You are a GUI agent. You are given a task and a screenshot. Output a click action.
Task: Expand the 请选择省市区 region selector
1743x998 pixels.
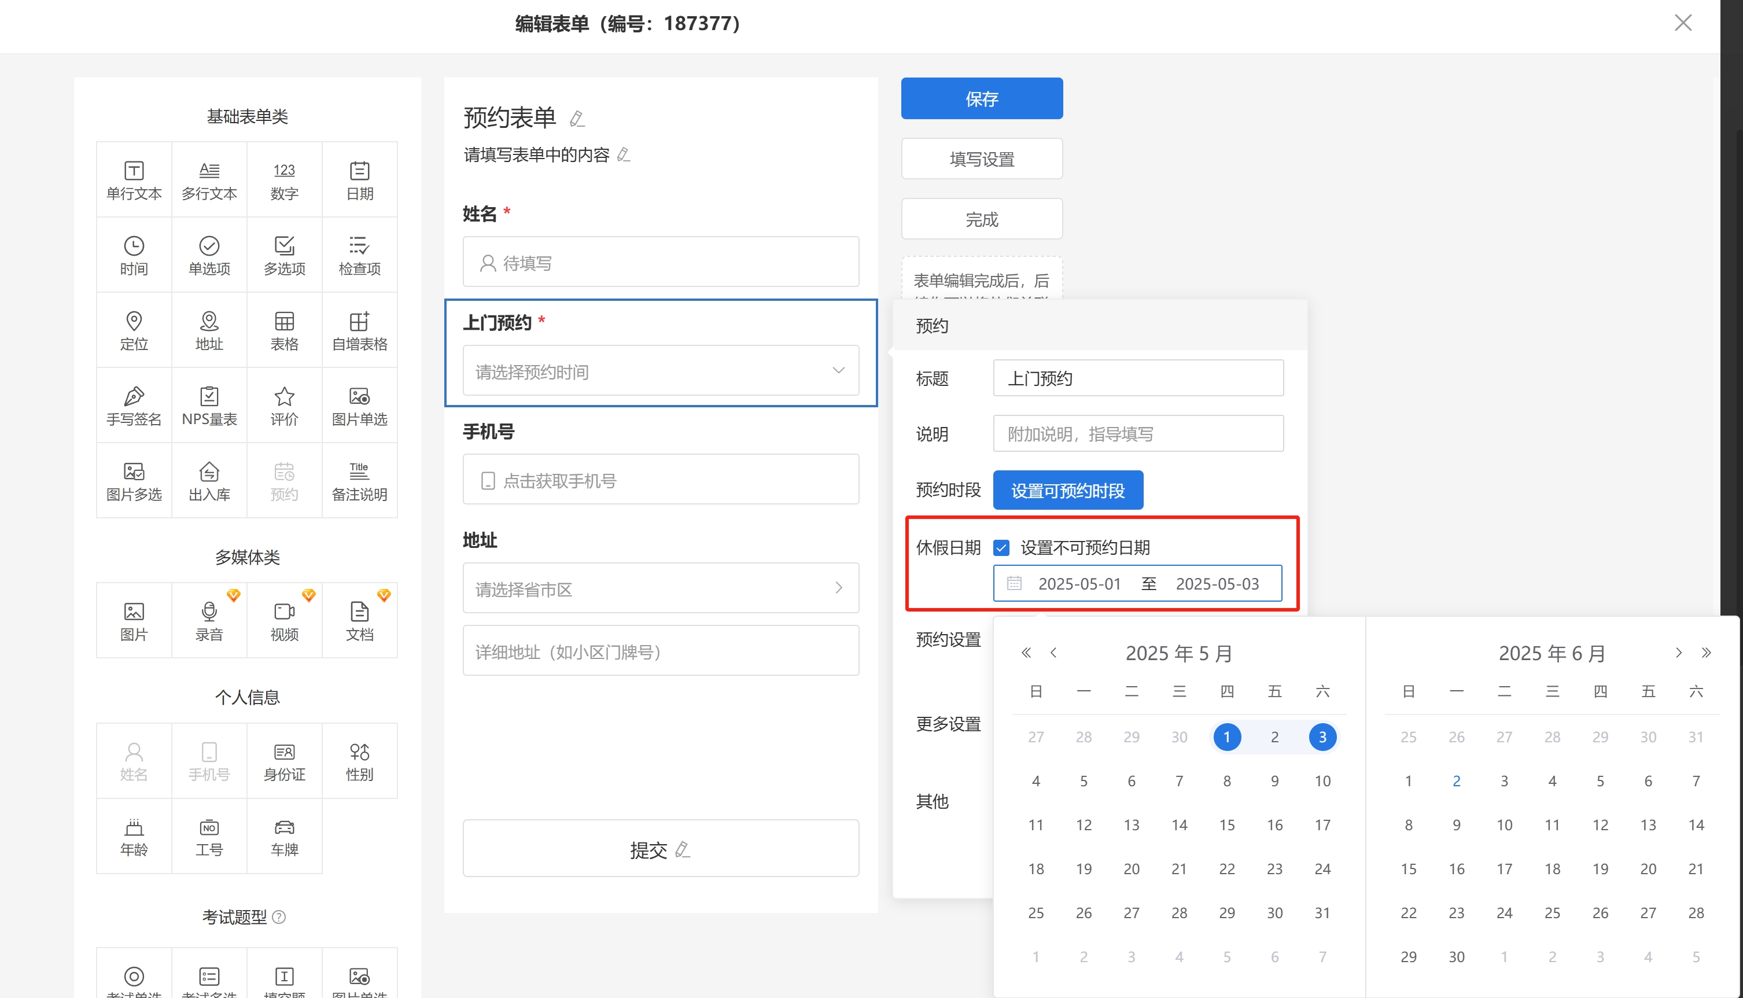click(x=661, y=588)
